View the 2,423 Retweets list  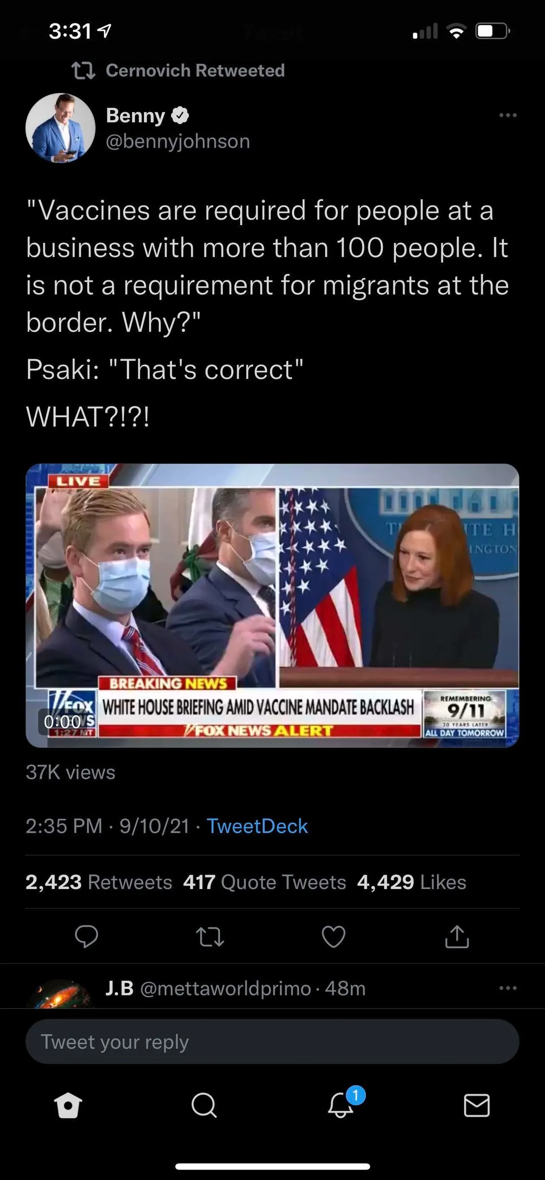tap(99, 882)
